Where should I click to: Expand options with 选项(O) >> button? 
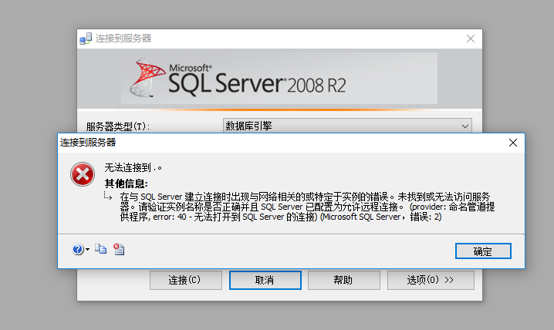click(431, 280)
